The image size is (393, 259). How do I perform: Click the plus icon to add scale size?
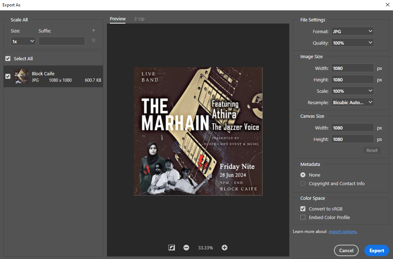point(94,31)
